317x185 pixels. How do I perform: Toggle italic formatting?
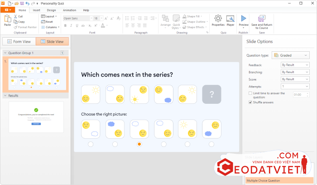pyautogui.click(x=71, y=25)
